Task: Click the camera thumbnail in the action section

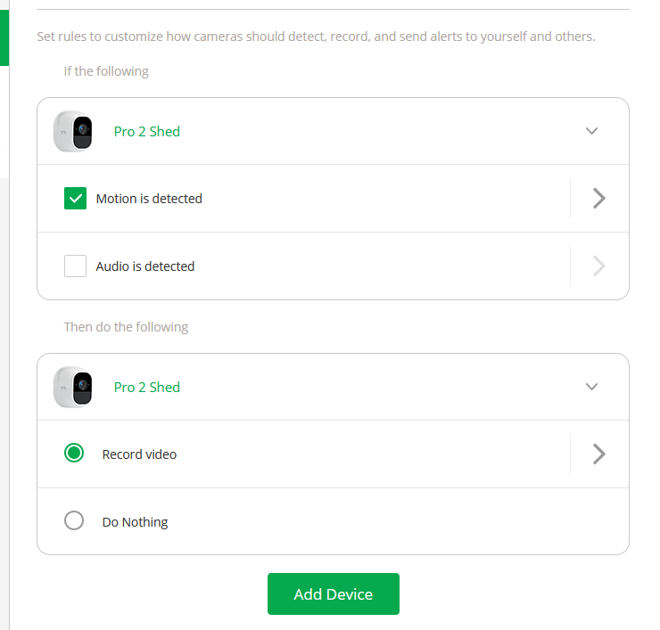Action: pos(73,387)
